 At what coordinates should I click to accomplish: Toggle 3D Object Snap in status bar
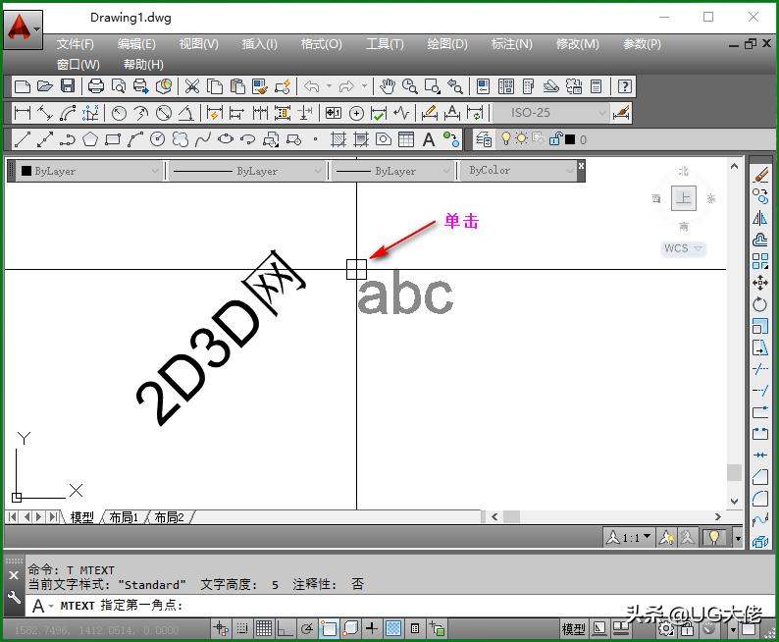point(350,629)
